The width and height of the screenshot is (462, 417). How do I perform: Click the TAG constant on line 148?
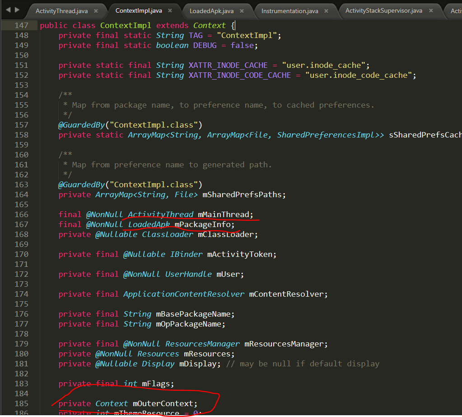pyautogui.click(x=196, y=35)
